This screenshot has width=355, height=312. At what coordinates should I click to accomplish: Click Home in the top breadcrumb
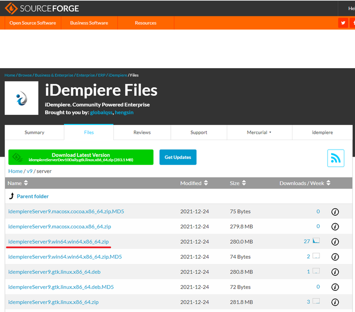coord(10,75)
